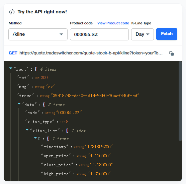Click the "4 items" root count label
The width and height of the screenshot is (186, 184).
[48, 69]
